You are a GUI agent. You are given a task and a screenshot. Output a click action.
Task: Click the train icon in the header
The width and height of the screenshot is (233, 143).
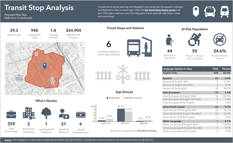tap(224, 12)
